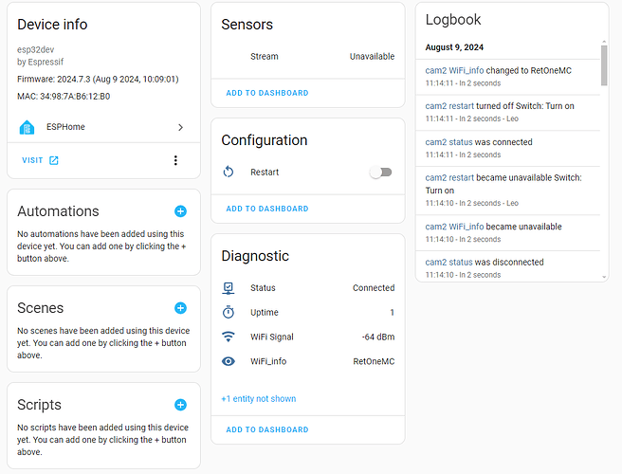Open the three-dot device menu
This screenshot has width=622, height=474.
point(175,160)
